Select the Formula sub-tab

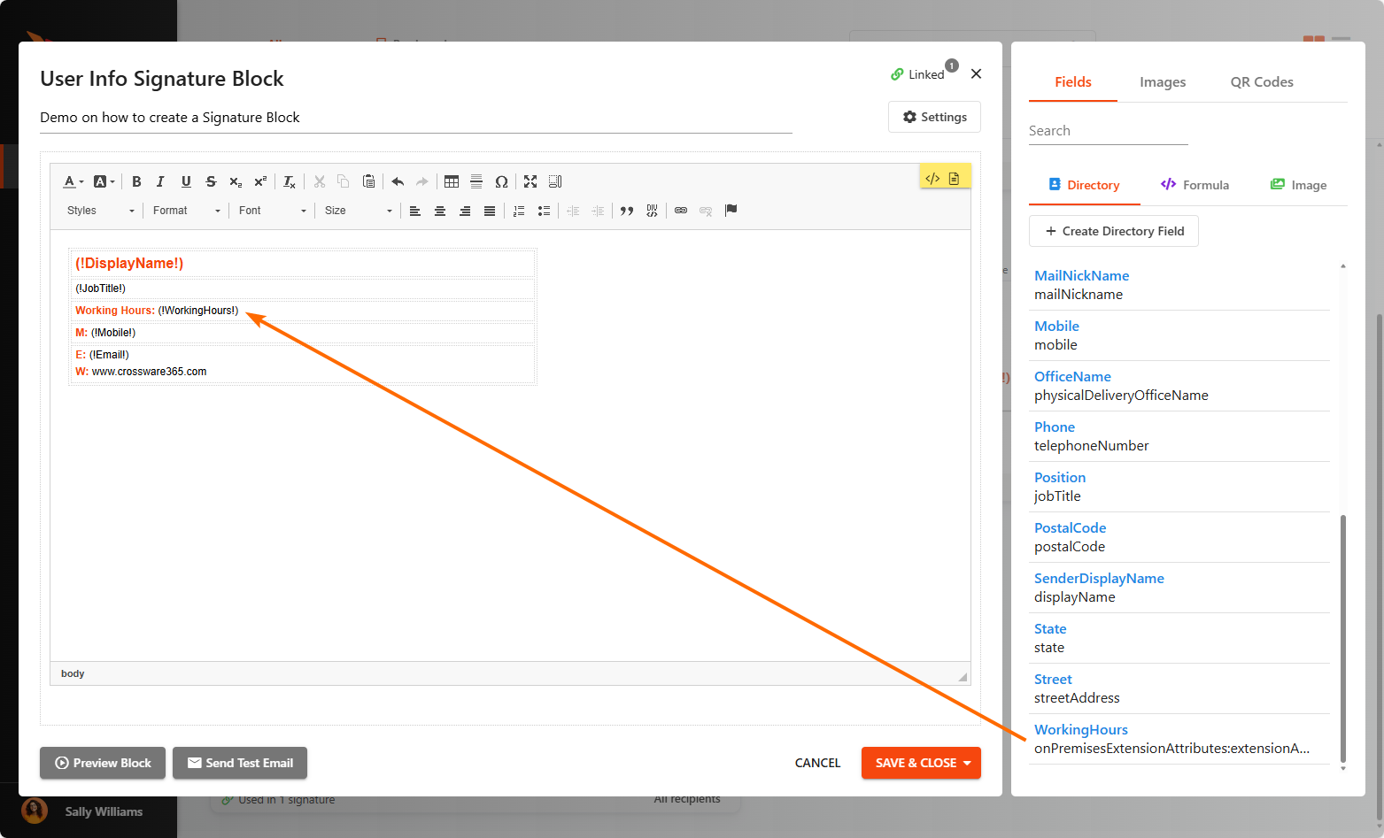(1195, 185)
